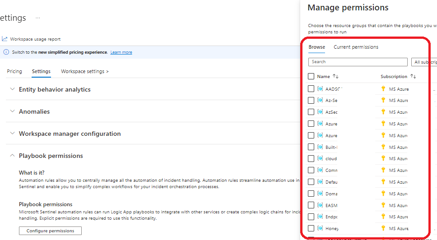Click resource group icon for cloud row
Image resolution: width=437 pixels, height=240 pixels.
(320, 158)
